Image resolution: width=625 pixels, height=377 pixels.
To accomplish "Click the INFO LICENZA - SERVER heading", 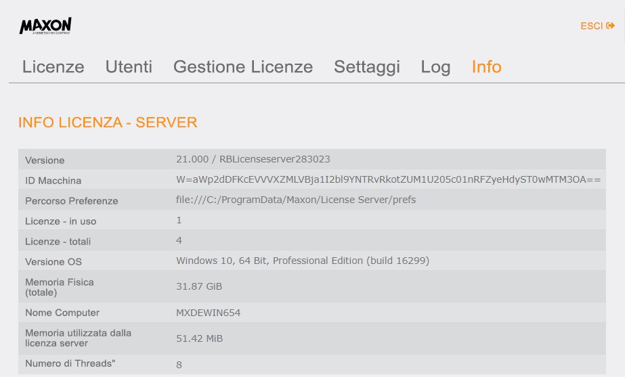I will point(108,123).
